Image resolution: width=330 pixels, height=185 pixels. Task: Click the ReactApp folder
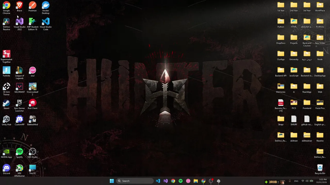(307, 88)
